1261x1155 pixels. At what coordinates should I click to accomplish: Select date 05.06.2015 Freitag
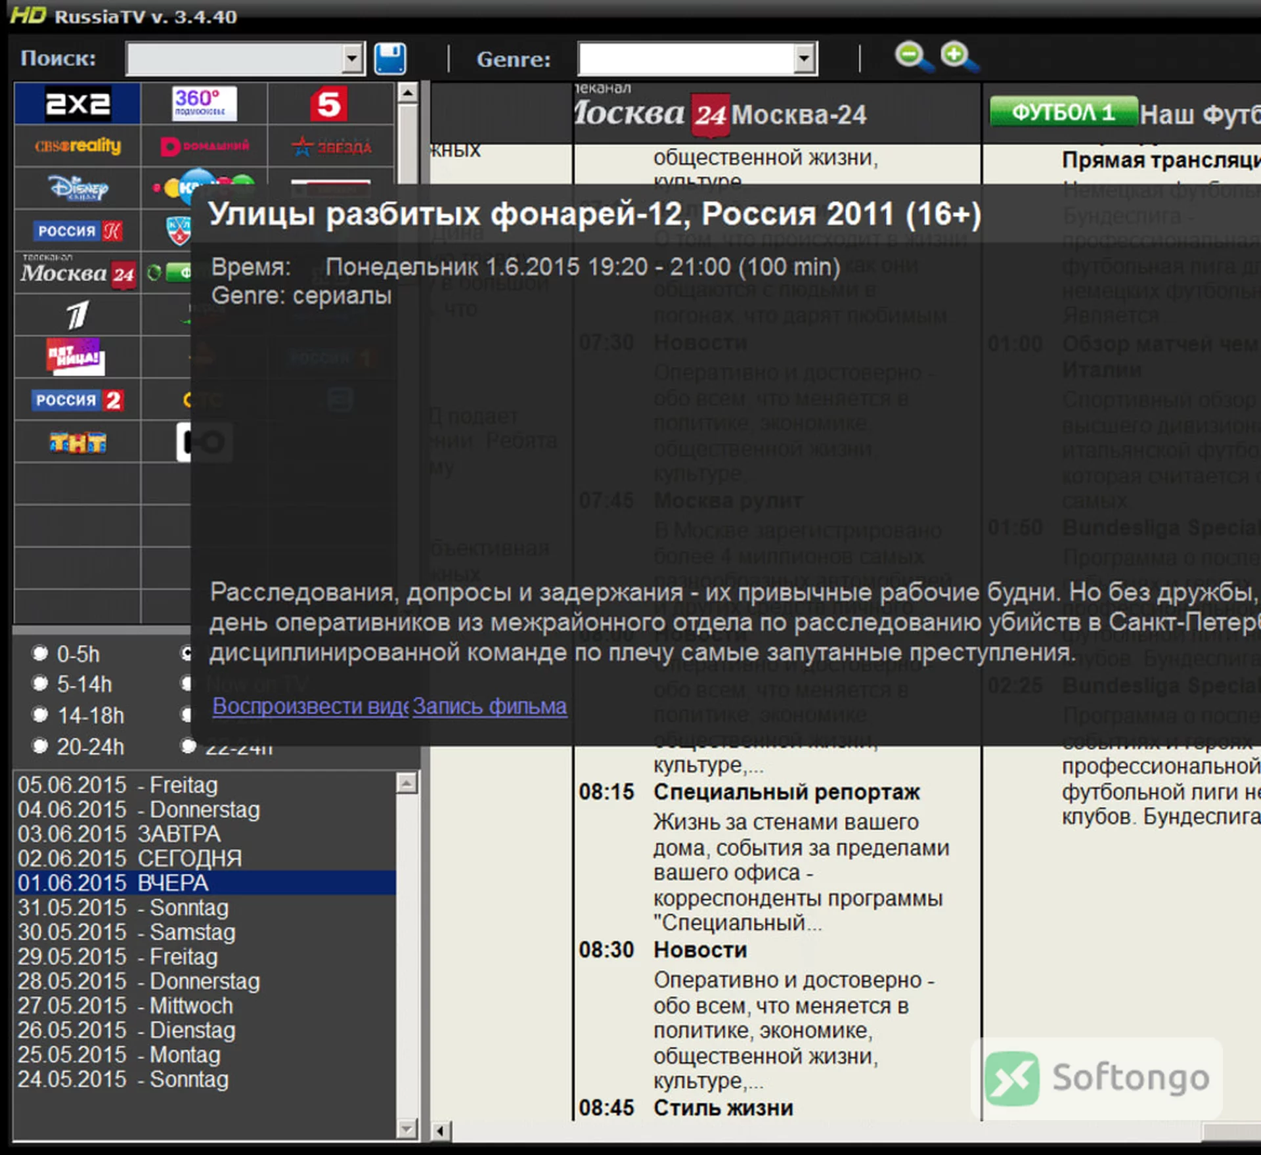205,784
